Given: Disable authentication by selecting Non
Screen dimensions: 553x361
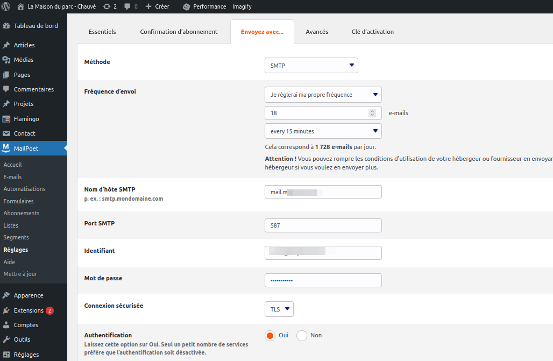Looking at the screenshot, I should [x=301, y=335].
